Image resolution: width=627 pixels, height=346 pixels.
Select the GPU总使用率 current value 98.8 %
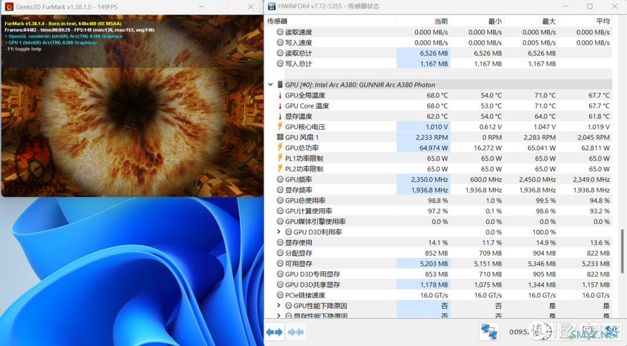point(438,201)
